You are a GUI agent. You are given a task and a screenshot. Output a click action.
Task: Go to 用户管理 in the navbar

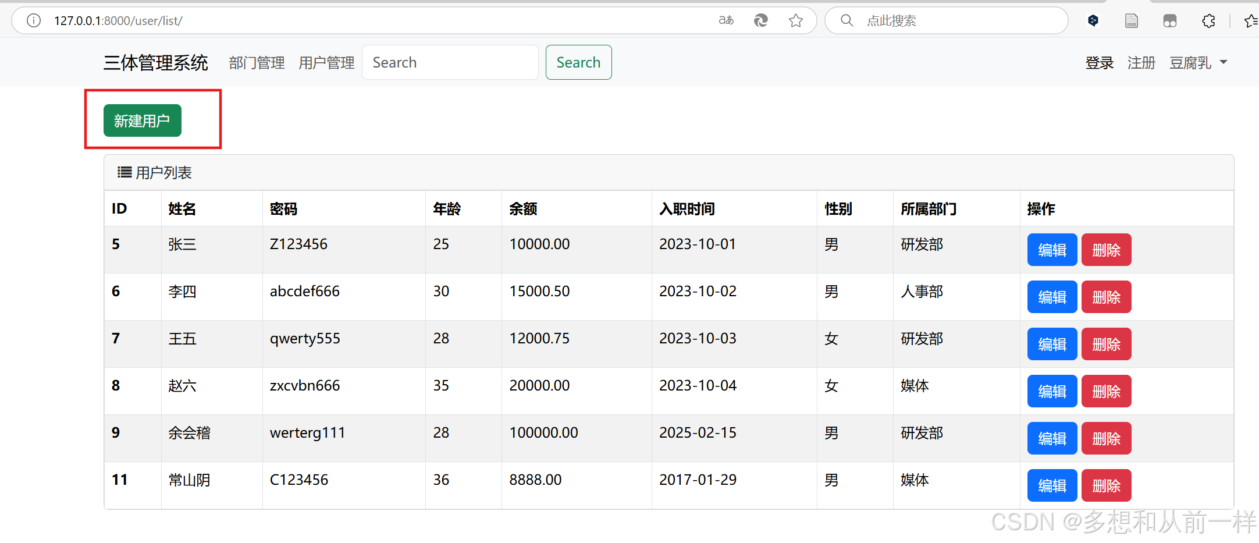coord(326,63)
